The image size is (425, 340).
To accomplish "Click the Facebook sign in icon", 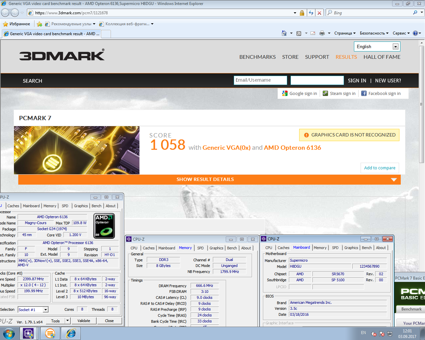I will (364, 93).
